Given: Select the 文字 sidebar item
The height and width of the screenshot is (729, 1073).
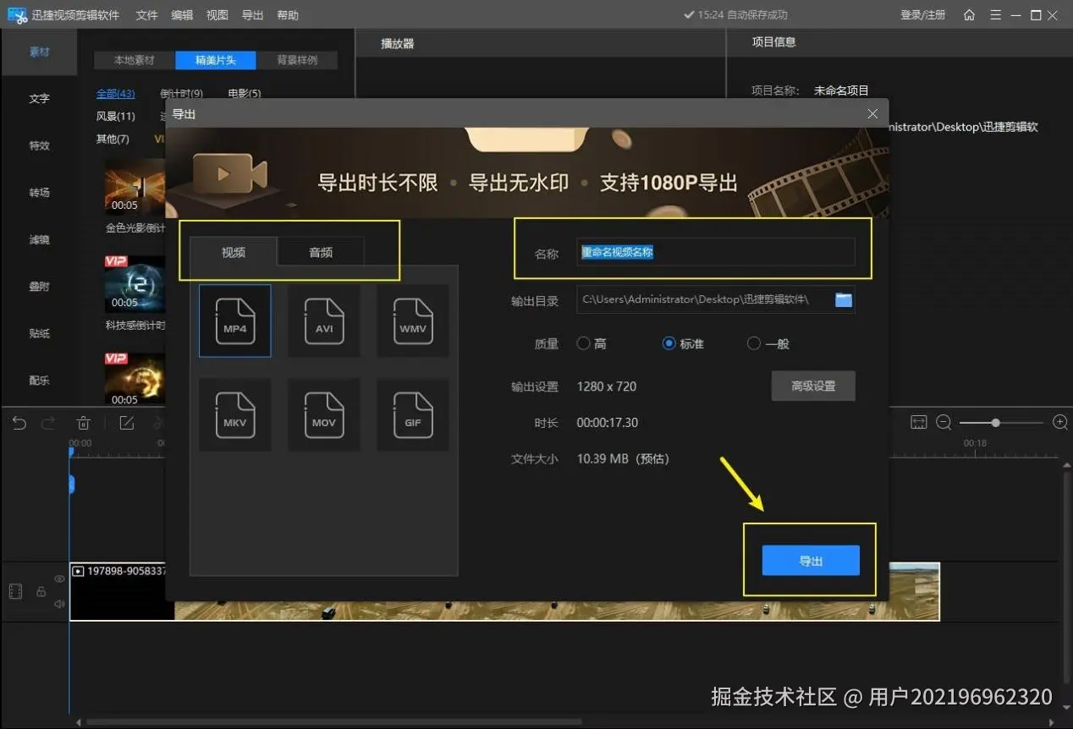Looking at the screenshot, I should click(x=40, y=99).
